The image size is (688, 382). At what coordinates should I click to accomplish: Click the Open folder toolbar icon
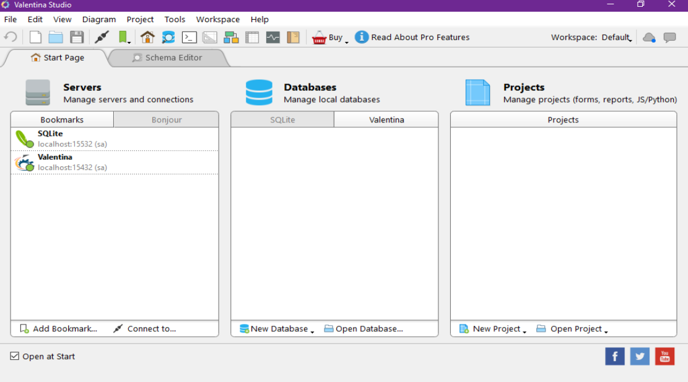56,37
